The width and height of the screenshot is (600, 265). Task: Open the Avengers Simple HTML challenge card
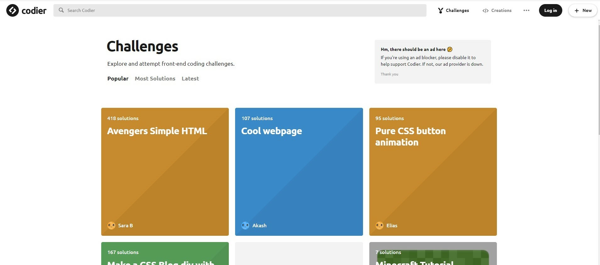[165, 172]
